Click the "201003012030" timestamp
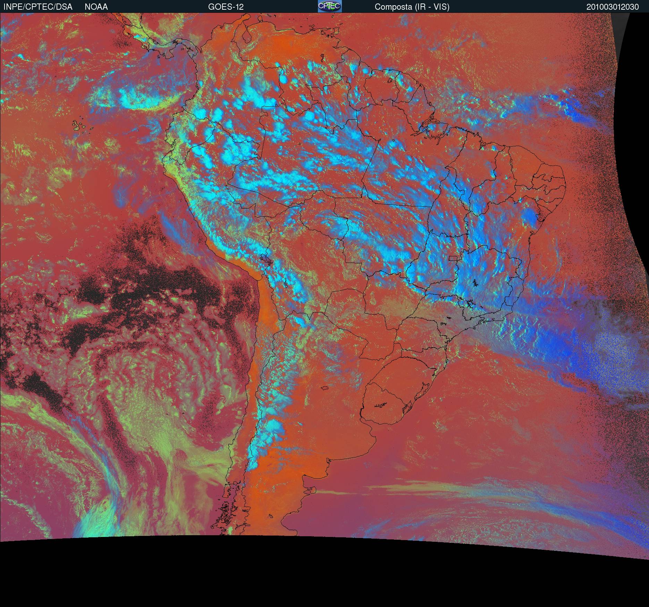This screenshot has width=649, height=607. [x=613, y=7]
